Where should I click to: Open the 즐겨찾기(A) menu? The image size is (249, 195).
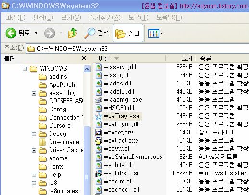[105, 17]
